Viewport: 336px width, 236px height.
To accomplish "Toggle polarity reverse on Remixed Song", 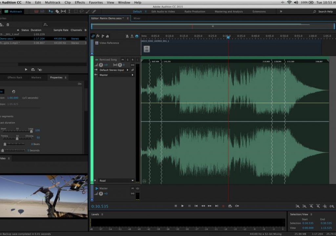I will tap(133, 70).
